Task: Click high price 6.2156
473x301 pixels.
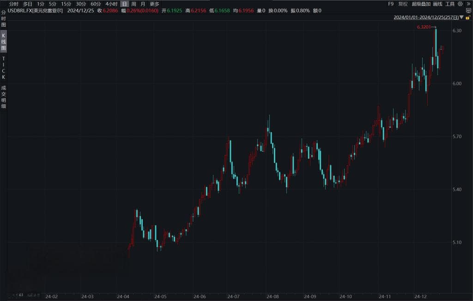Action: coord(198,11)
